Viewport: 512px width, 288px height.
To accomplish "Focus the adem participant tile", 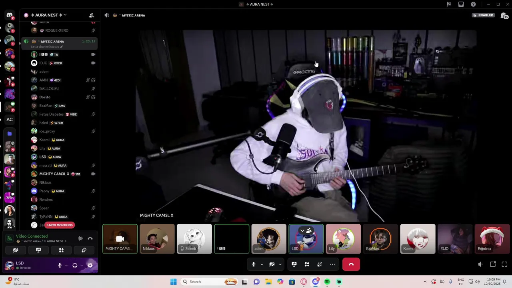I will [x=269, y=239].
